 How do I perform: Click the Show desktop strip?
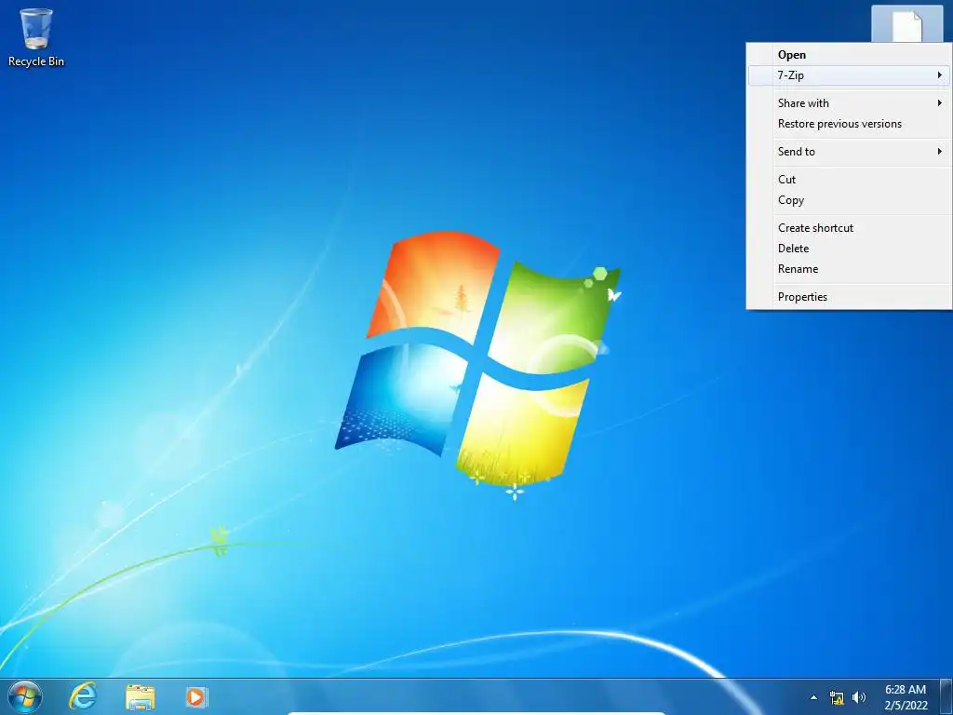coord(946,696)
